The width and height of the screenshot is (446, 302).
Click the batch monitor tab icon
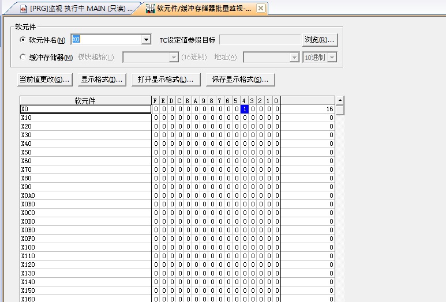(150, 9)
